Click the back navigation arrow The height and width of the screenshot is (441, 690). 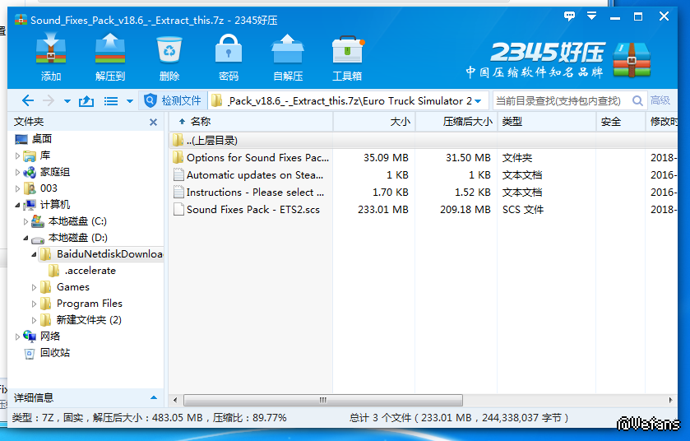(28, 100)
